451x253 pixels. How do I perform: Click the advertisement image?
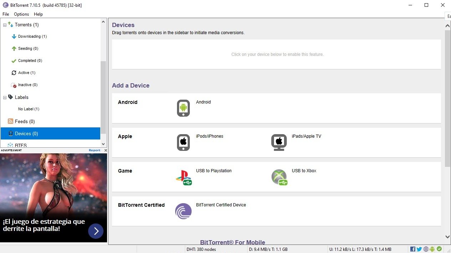54,197
